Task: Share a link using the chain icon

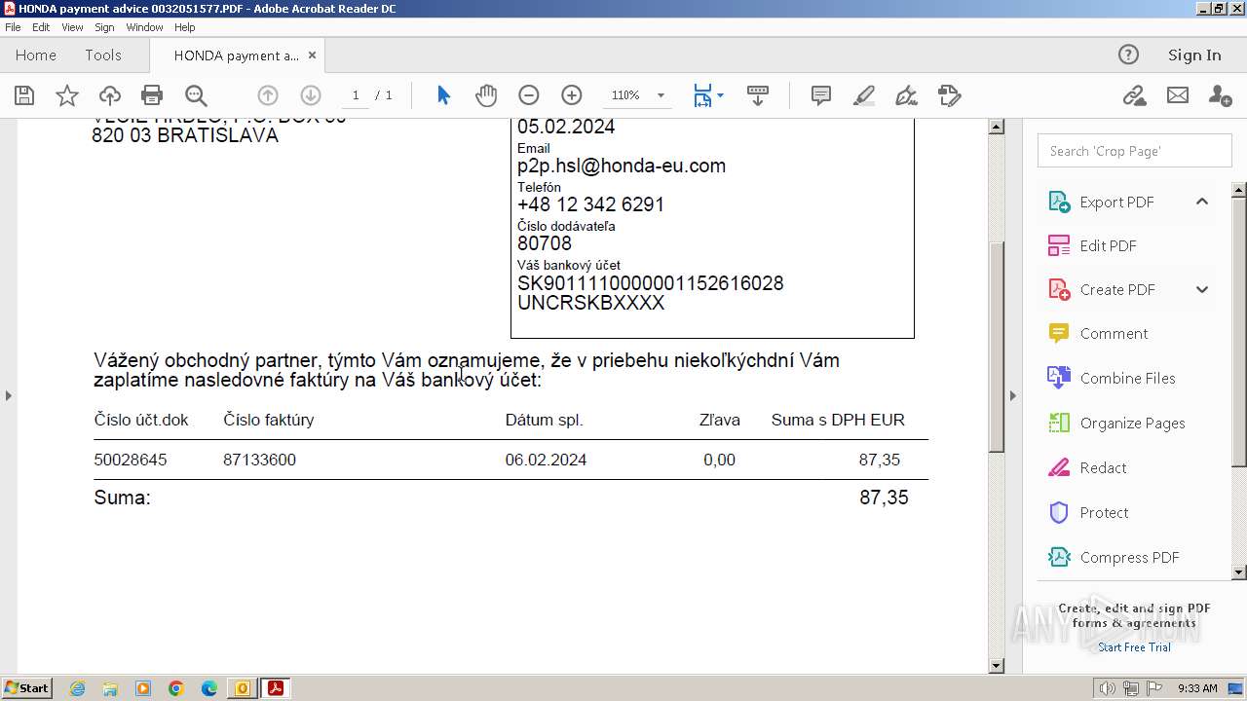Action: 1134,95
